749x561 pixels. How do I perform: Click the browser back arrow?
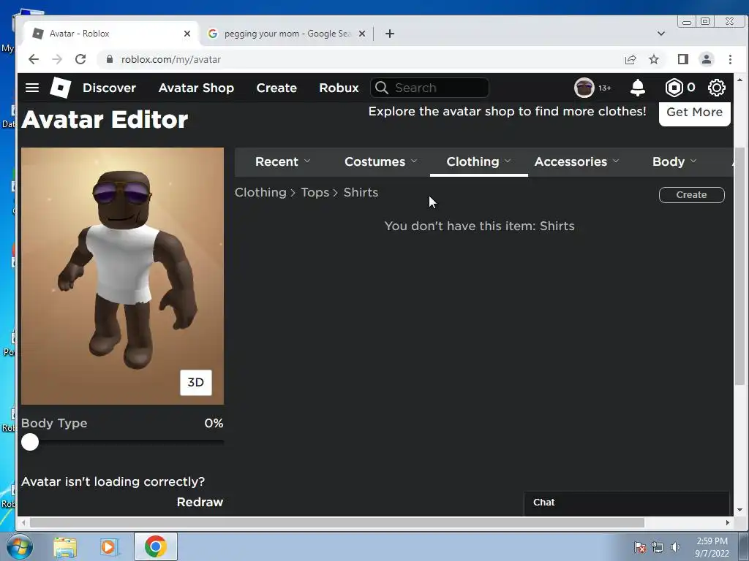(x=34, y=59)
